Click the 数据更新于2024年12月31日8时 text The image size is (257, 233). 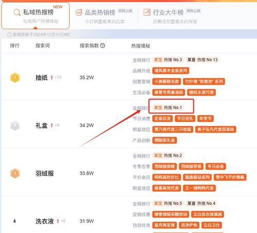pos(41,35)
